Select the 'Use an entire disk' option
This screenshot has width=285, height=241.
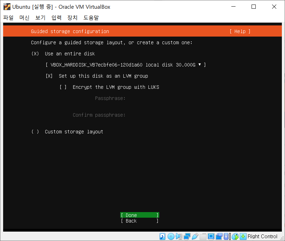click(x=63, y=54)
